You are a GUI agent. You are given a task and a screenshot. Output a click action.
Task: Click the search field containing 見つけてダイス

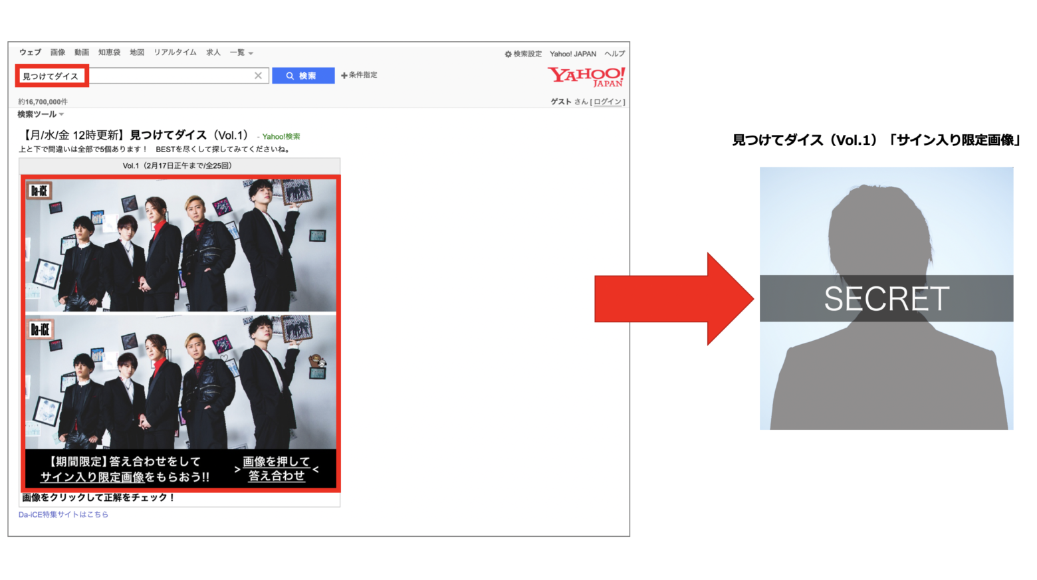pos(143,76)
